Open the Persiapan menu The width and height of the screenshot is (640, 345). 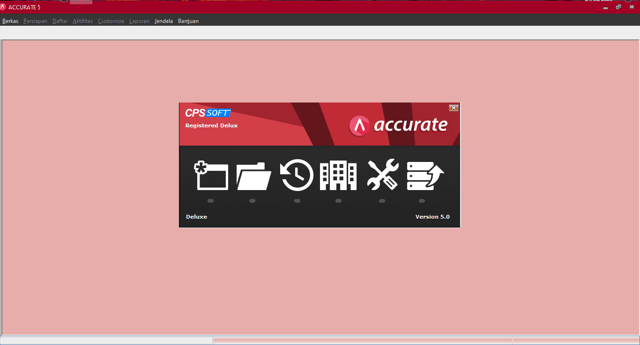click(35, 21)
